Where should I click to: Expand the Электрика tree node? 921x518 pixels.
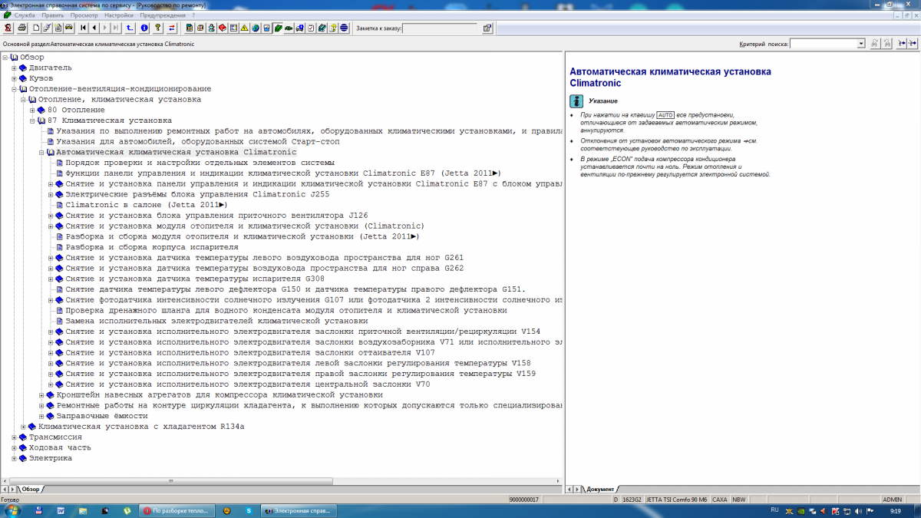tap(14, 458)
